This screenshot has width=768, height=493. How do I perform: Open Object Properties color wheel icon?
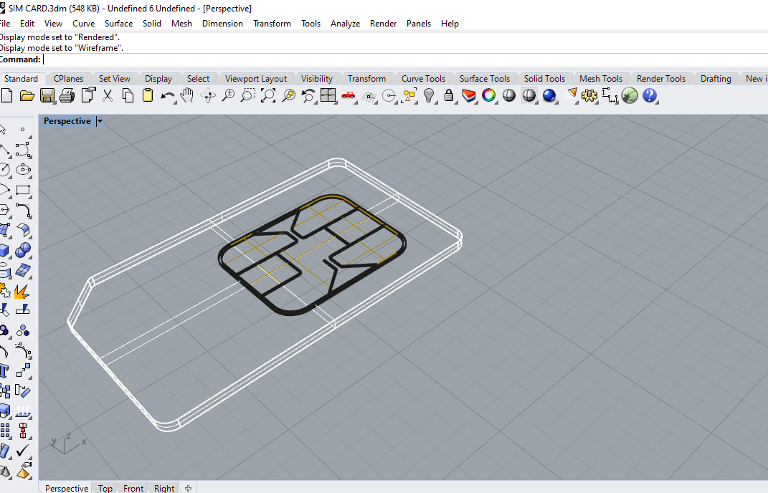pos(489,95)
